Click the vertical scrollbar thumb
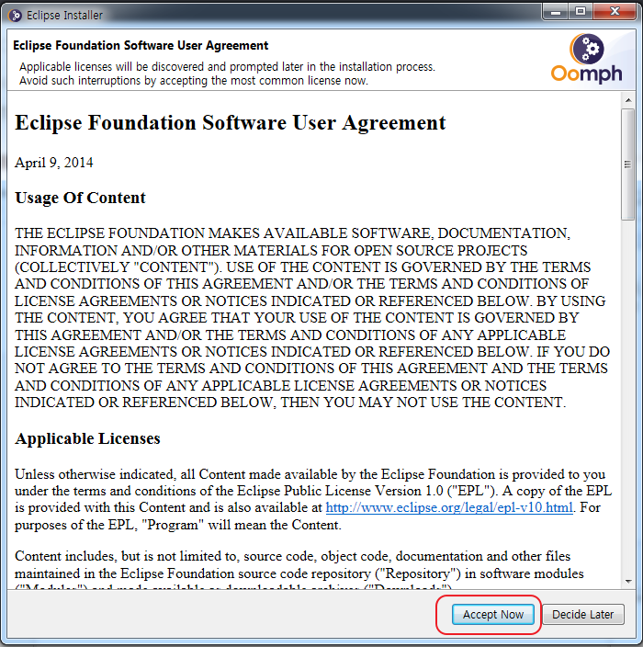Image resolution: width=643 pixels, height=647 pixels. point(628,165)
